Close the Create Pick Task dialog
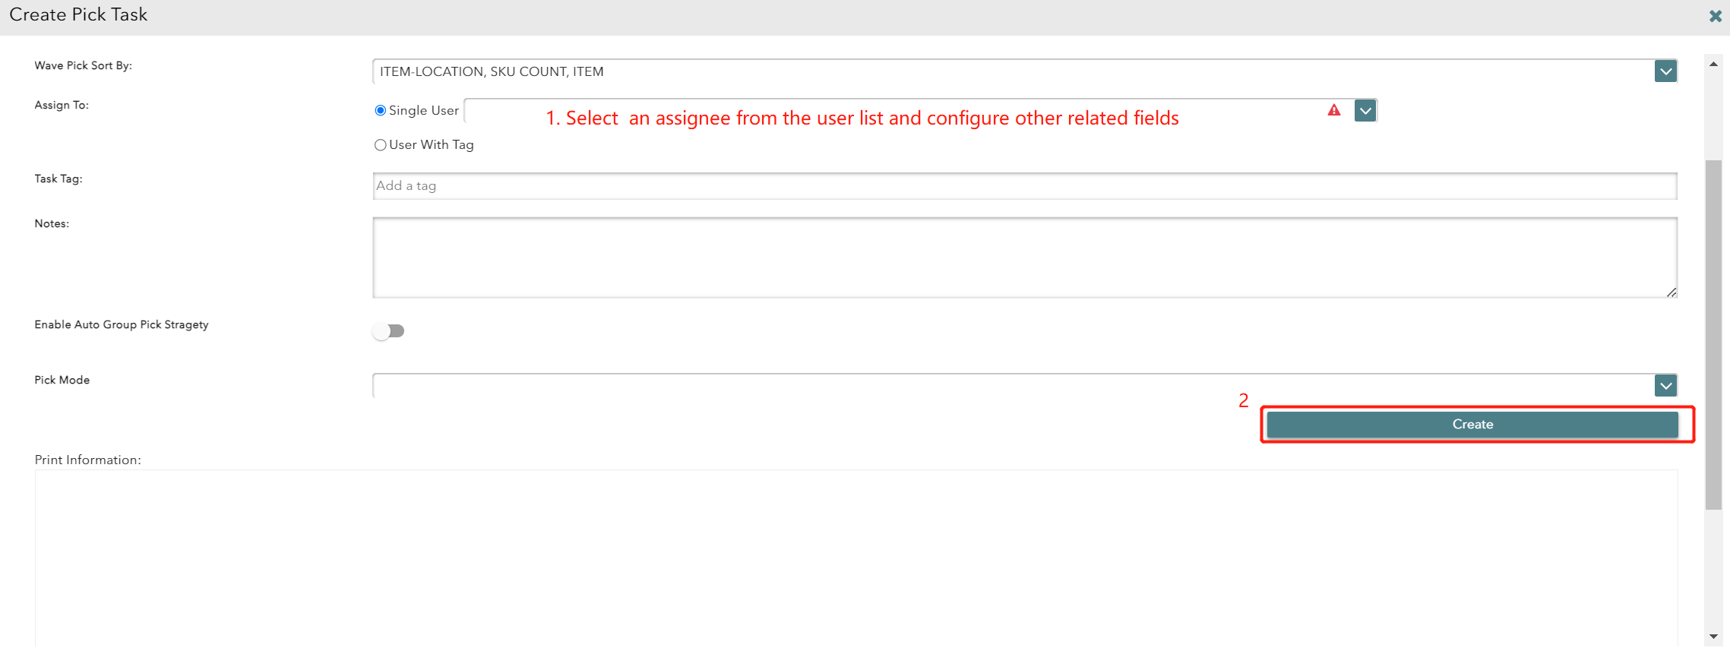The width and height of the screenshot is (1730, 648). [1715, 16]
